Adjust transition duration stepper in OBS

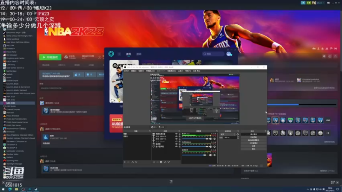(238, 137)
